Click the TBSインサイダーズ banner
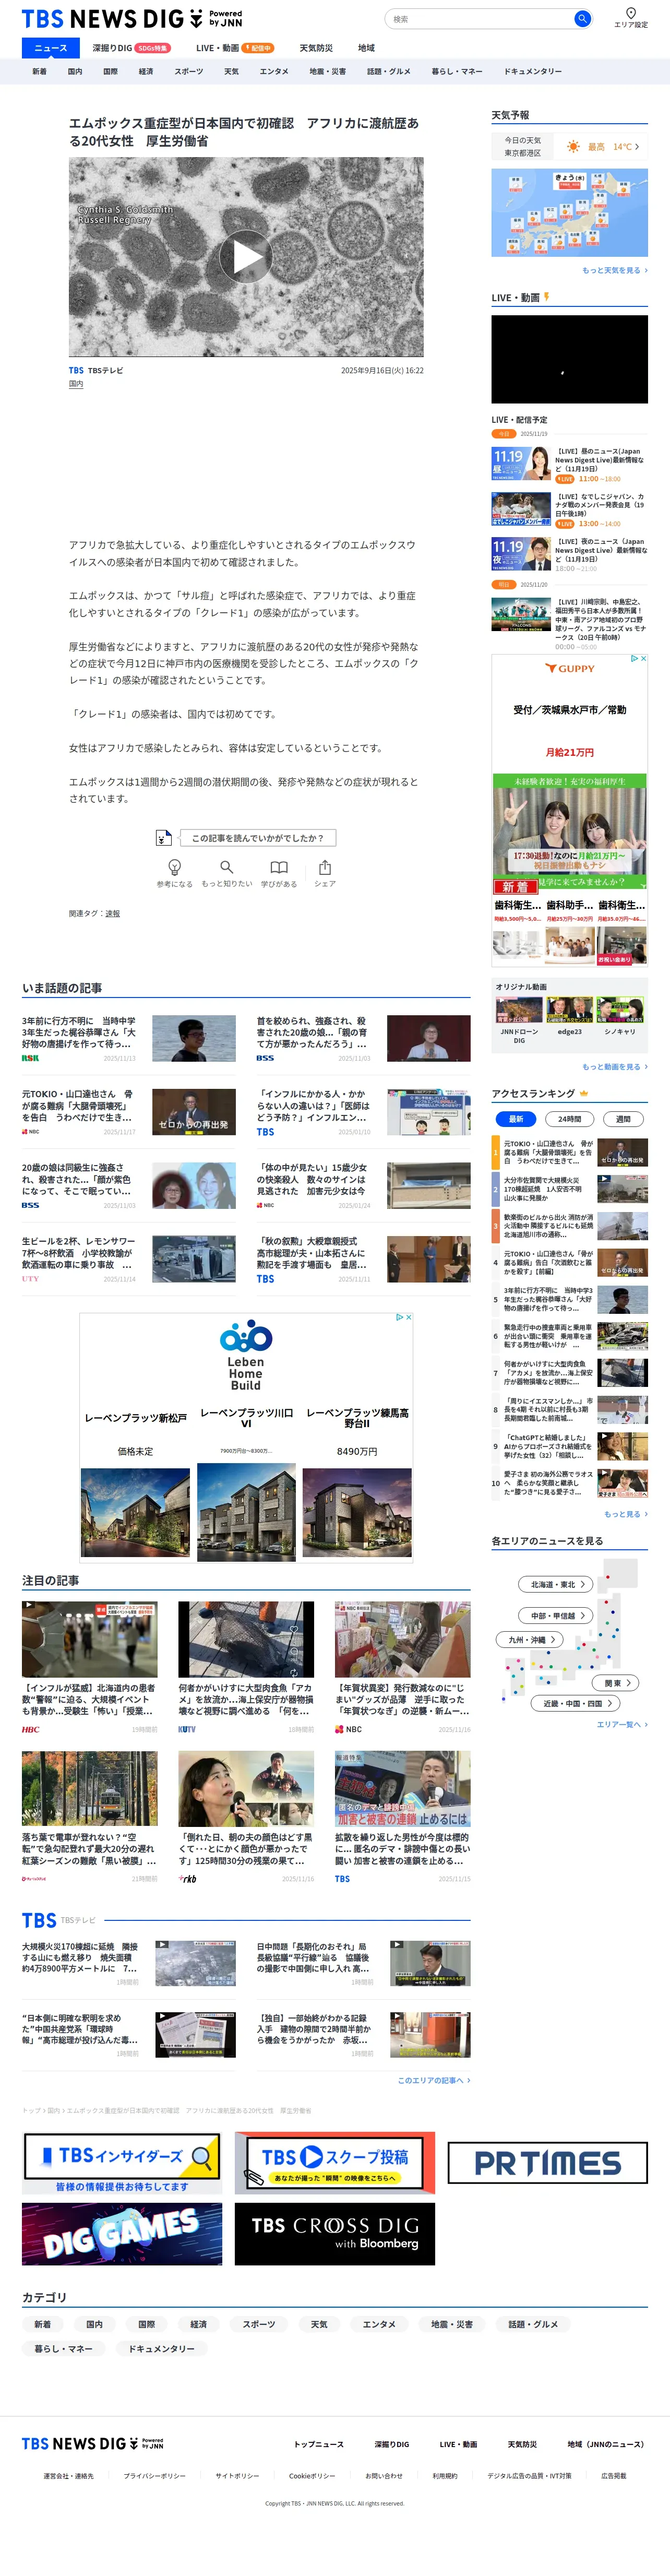Screen dimensions: 670x2576 (x=122, y=2162)
